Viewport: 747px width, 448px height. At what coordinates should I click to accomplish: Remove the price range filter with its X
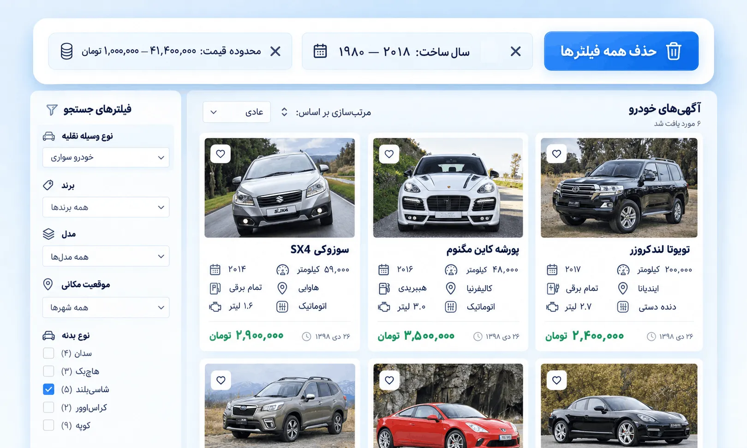click(275, 51)
